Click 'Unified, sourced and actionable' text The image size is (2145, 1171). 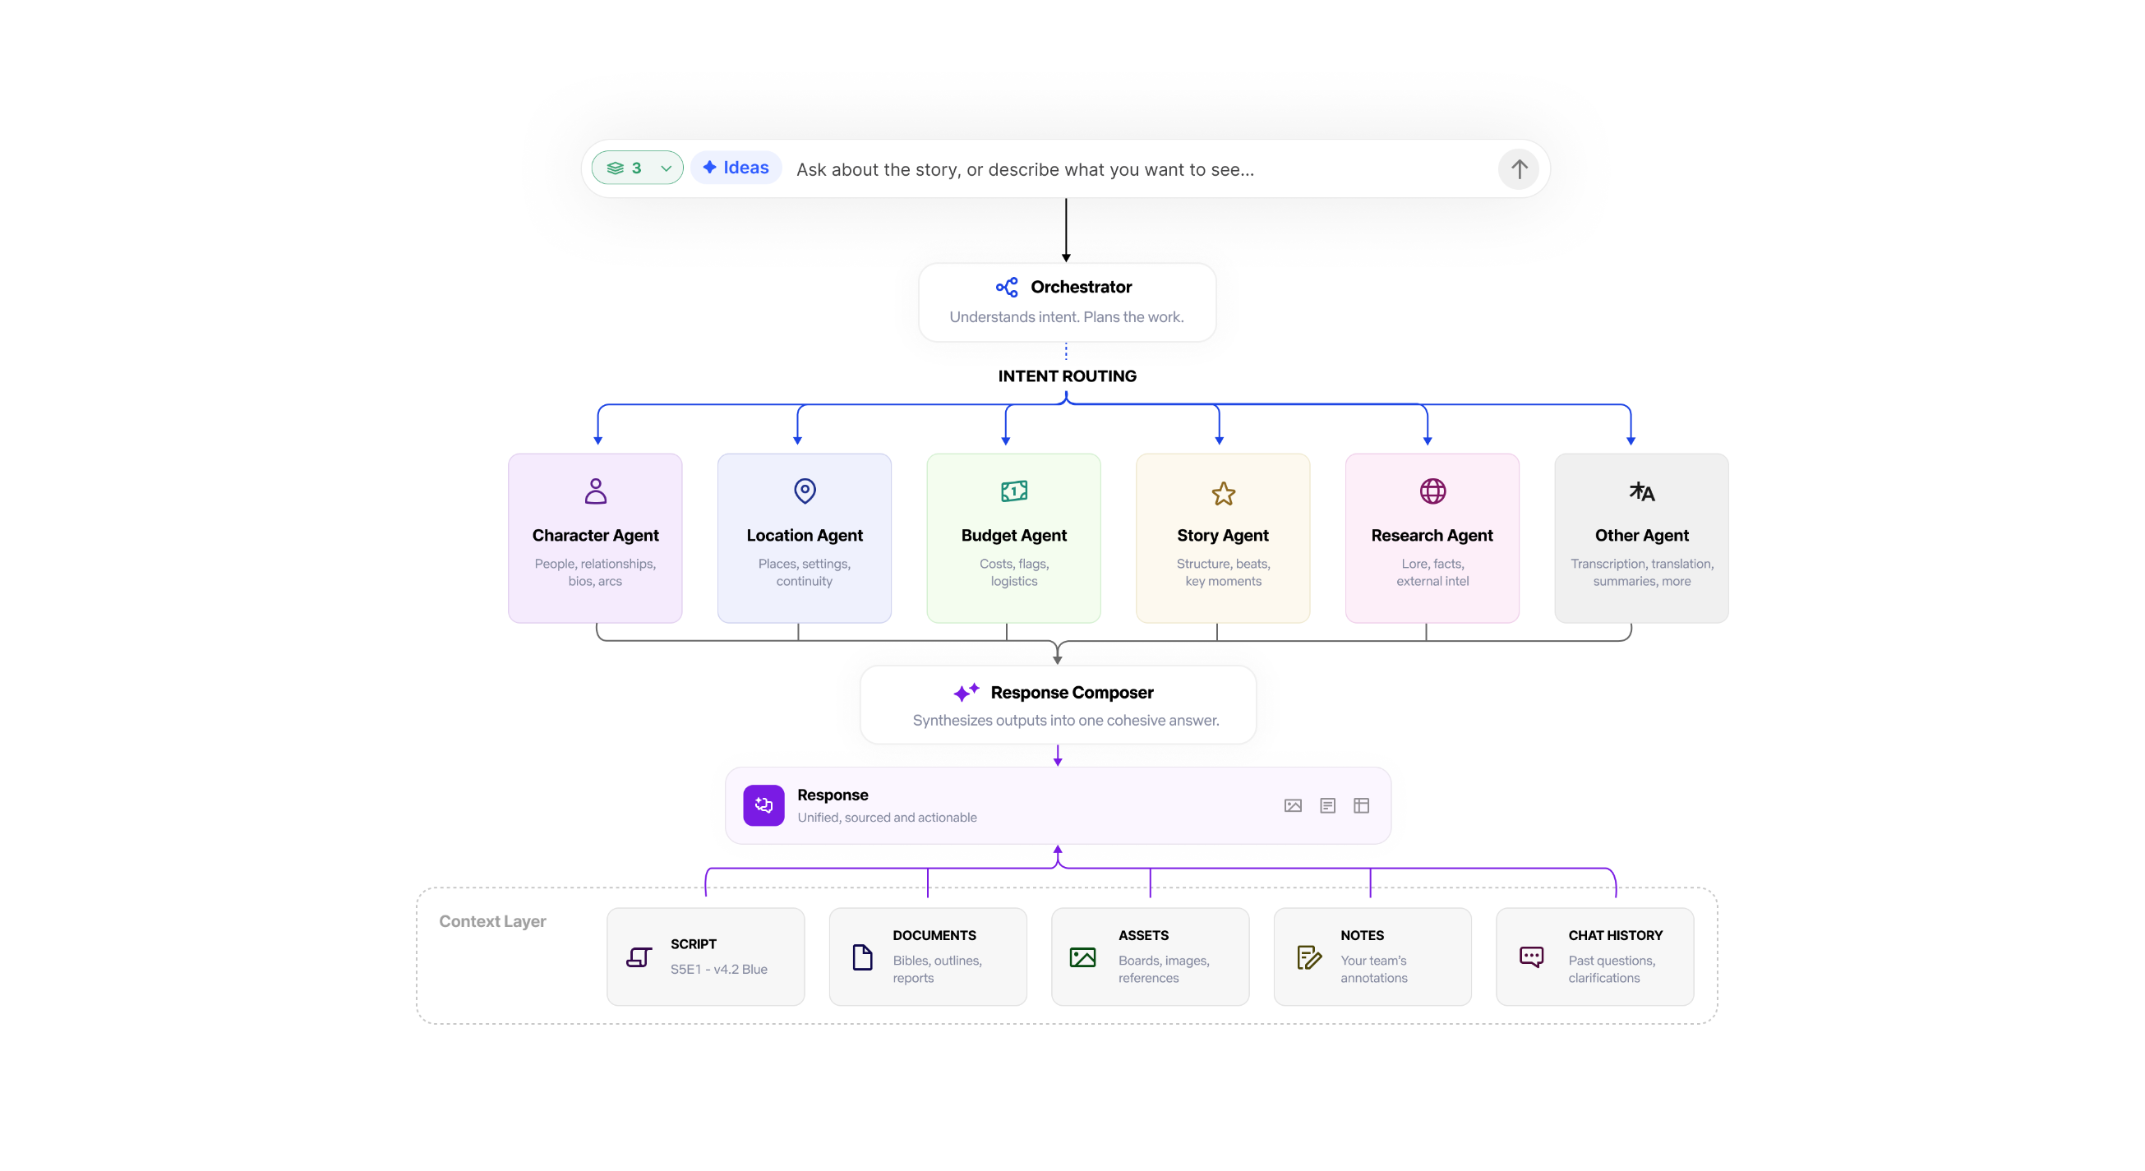pyautogui.click(x=887, y=818)
